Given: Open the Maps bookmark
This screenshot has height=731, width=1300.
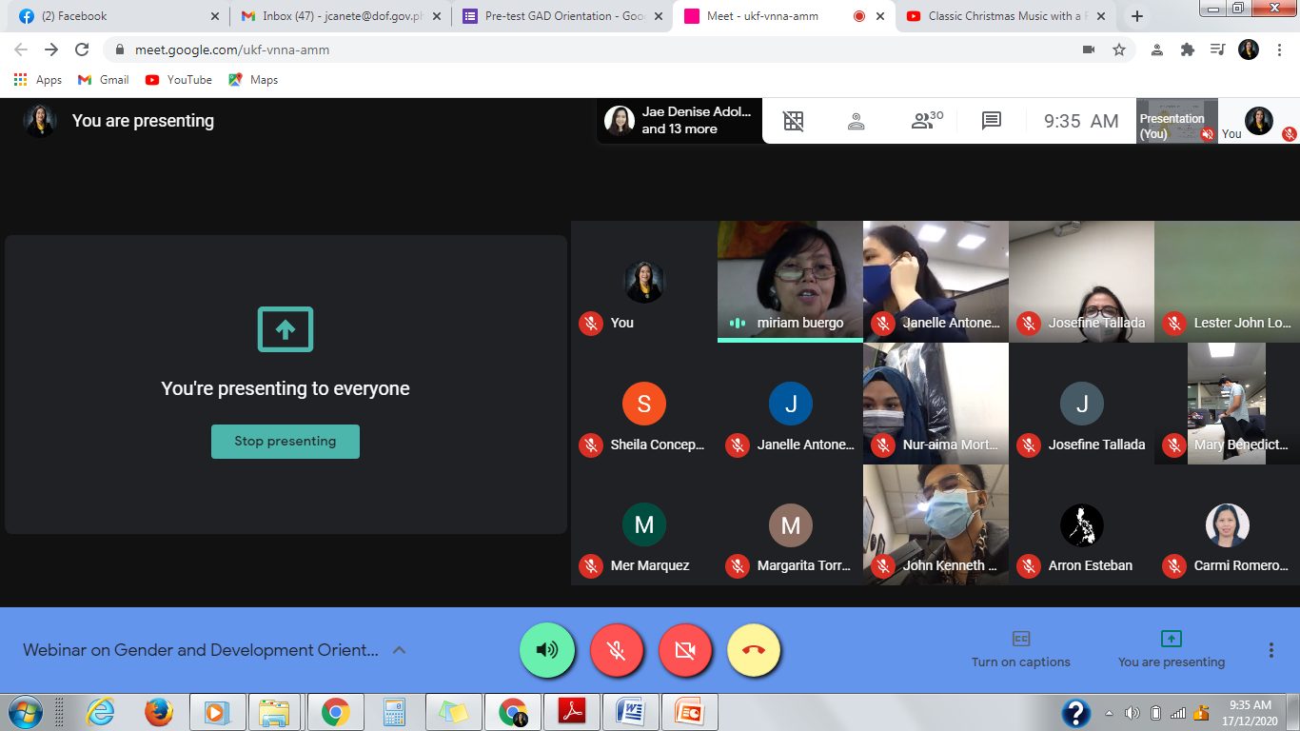Looking at the screenshot, I should click(x=253, y=80).
